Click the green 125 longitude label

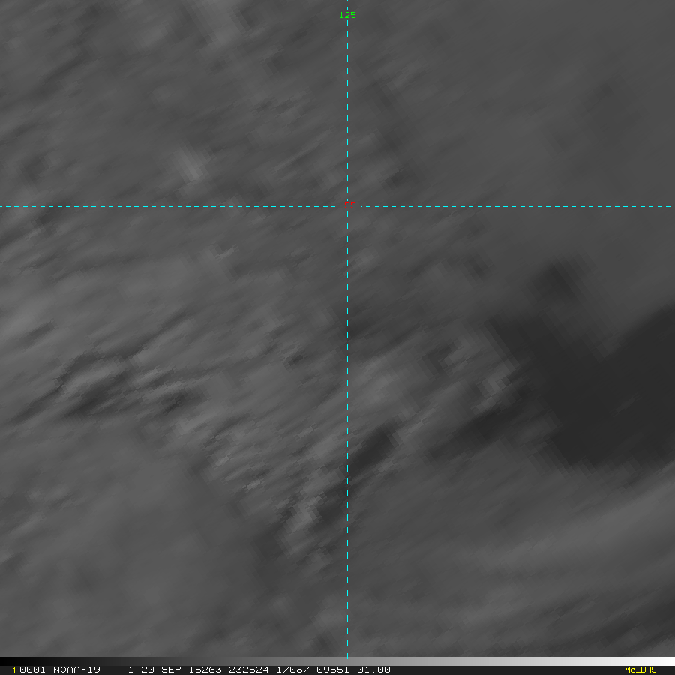coord(347,15)
